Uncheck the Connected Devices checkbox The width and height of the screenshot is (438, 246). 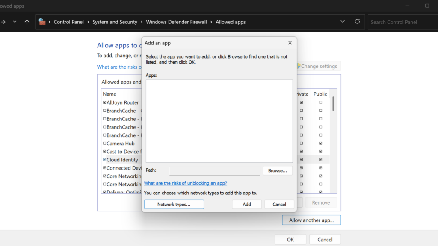104,168
